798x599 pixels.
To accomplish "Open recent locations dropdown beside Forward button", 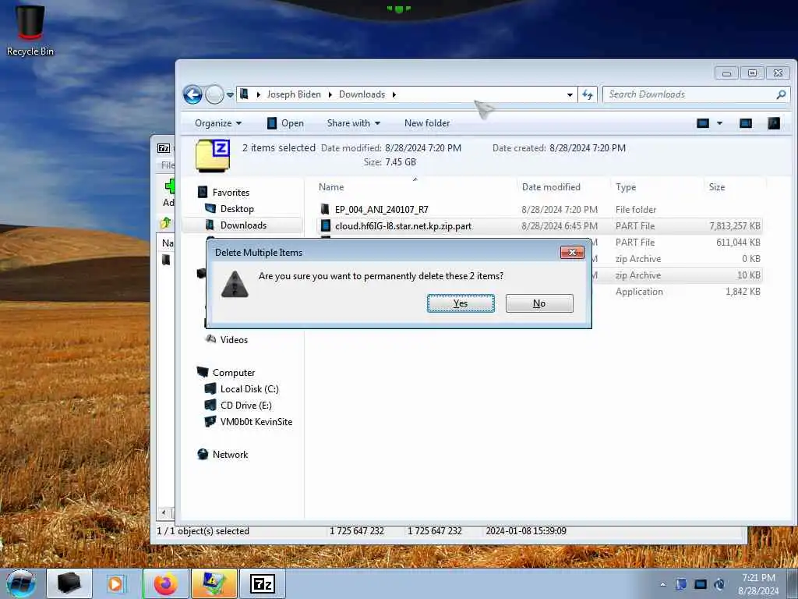I will point(230,94).
